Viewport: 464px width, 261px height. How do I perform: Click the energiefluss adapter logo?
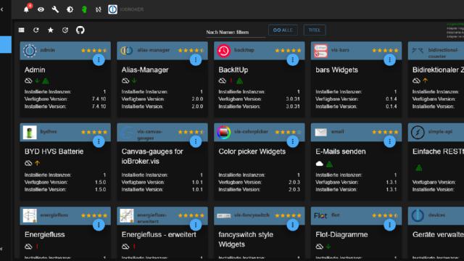pos(30,215)
